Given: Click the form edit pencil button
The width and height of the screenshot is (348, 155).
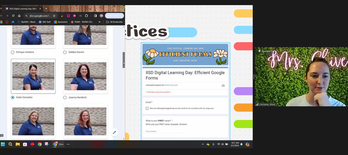Looking at the screenshot, I should pos(114,132).
